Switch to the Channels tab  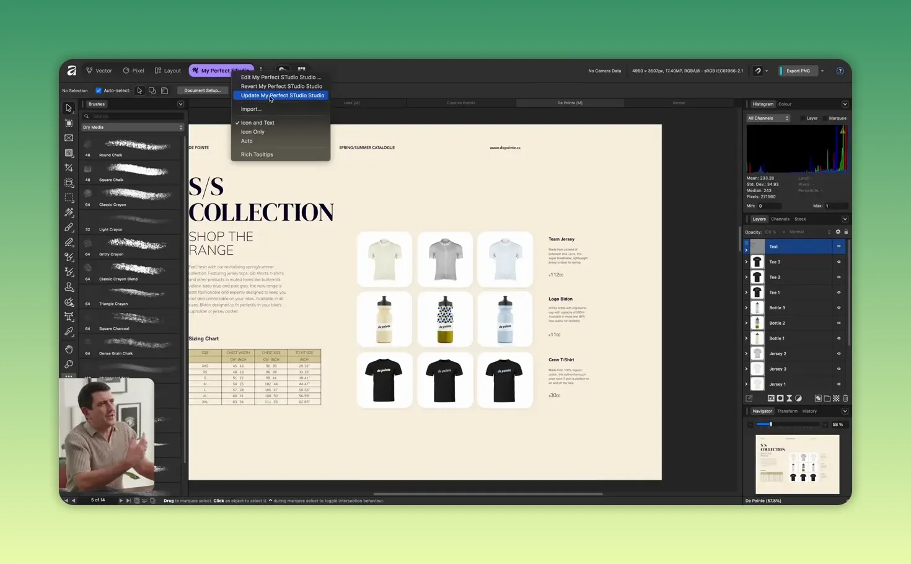[780, 219]
